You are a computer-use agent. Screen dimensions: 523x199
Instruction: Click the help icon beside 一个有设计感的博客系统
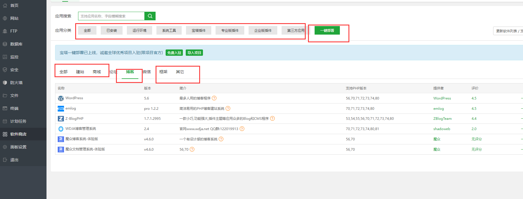(x=221, y=139)
